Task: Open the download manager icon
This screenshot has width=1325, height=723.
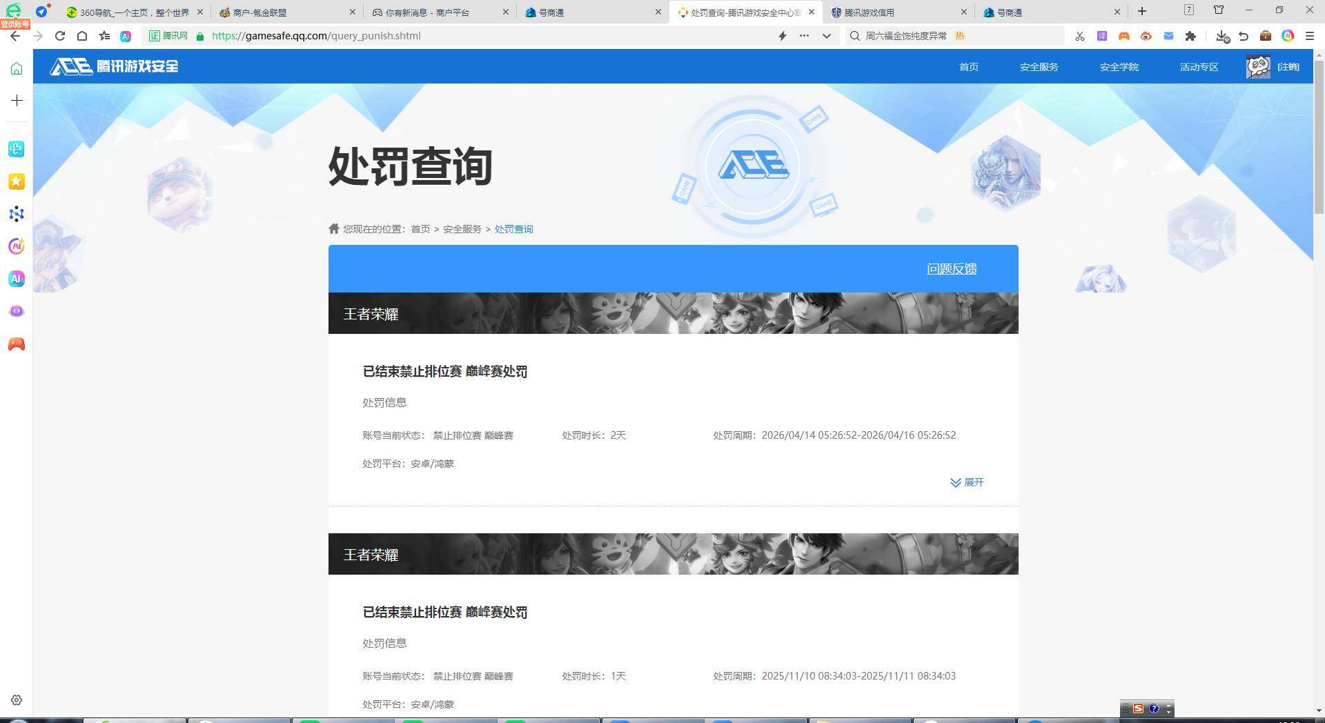Action: click(1221, 36)
